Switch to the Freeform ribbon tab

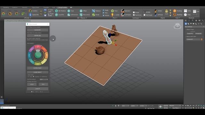click(x=15, y=7)
